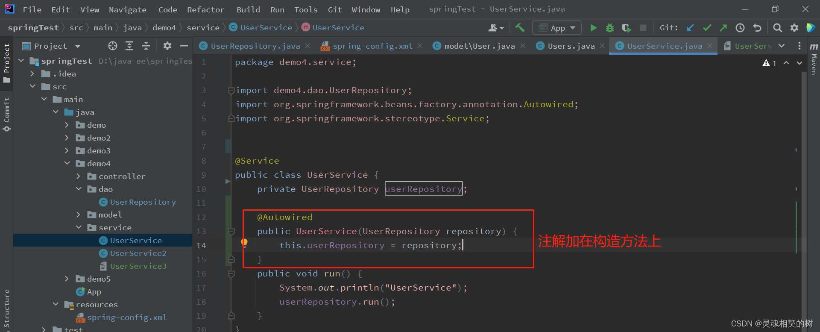The image size is (820, 332).
Task: Expand the demo2 package
Action: coord(67,138)
